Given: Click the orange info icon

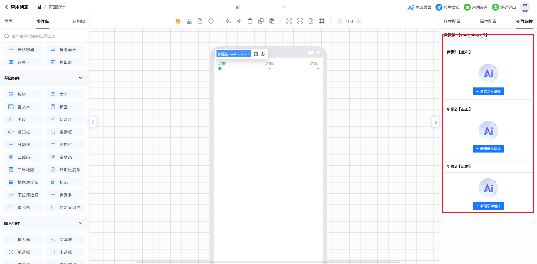Looking at the screenshot, I should (x=178, y=21).
